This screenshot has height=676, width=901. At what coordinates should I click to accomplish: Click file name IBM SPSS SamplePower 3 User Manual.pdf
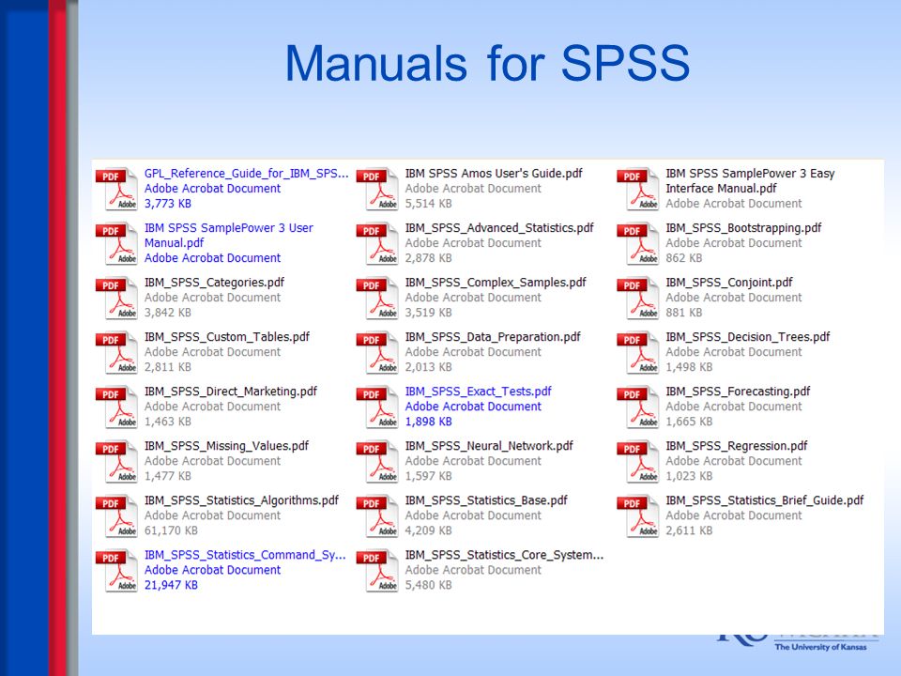(x=229, y=235)
